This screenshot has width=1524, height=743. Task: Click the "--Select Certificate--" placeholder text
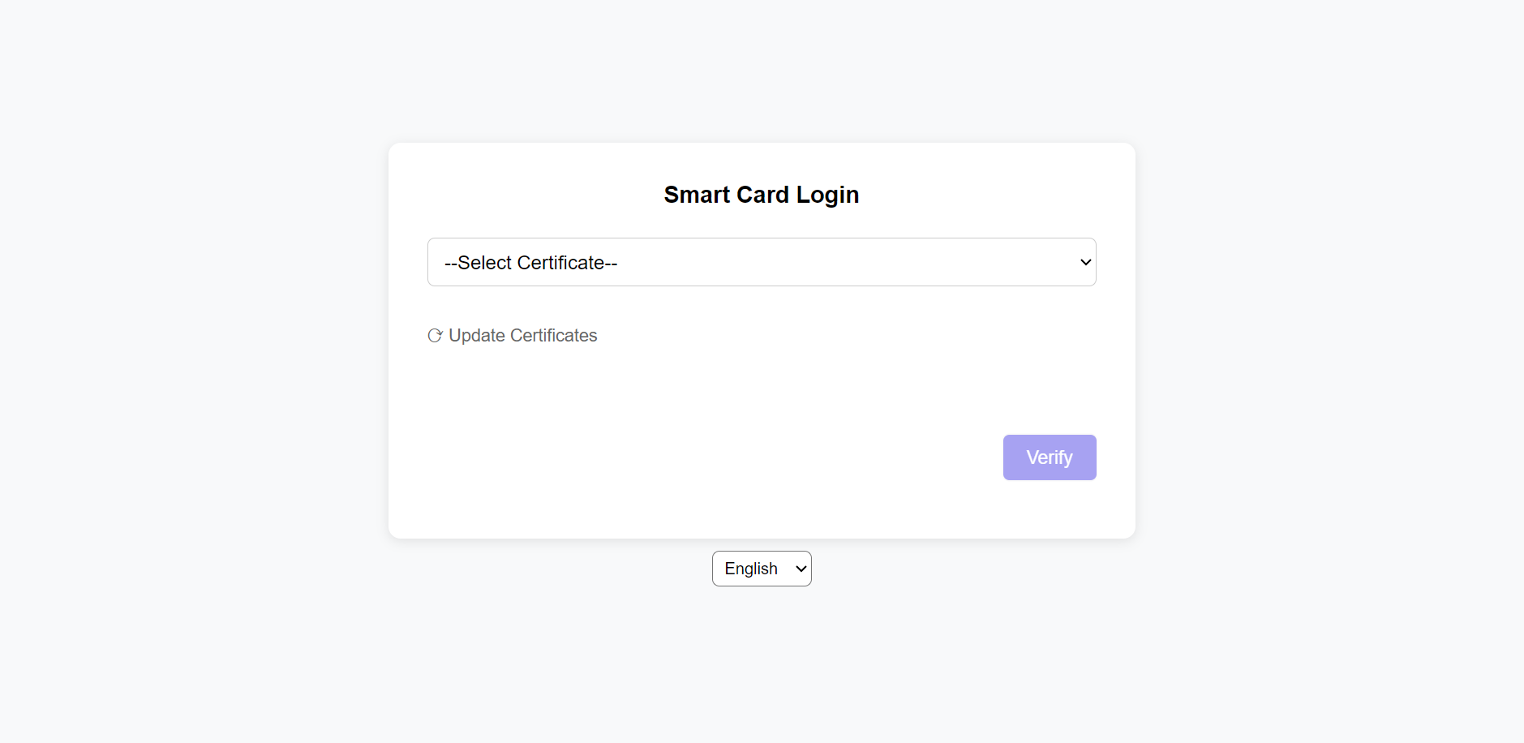(530, 263)
